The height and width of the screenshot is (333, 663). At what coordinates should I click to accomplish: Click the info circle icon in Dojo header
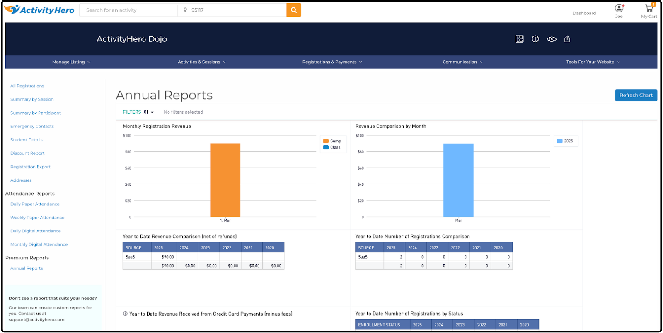click(x=535, y=39)
